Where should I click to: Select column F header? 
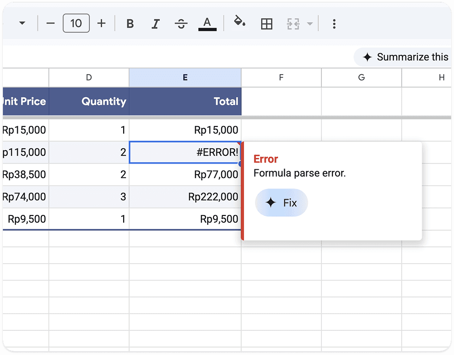click(281, 77)
